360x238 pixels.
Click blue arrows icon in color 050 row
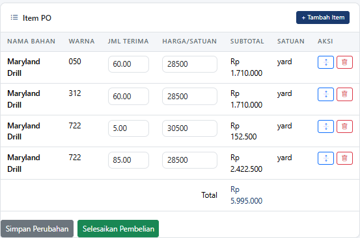click(x=325, y=62)
